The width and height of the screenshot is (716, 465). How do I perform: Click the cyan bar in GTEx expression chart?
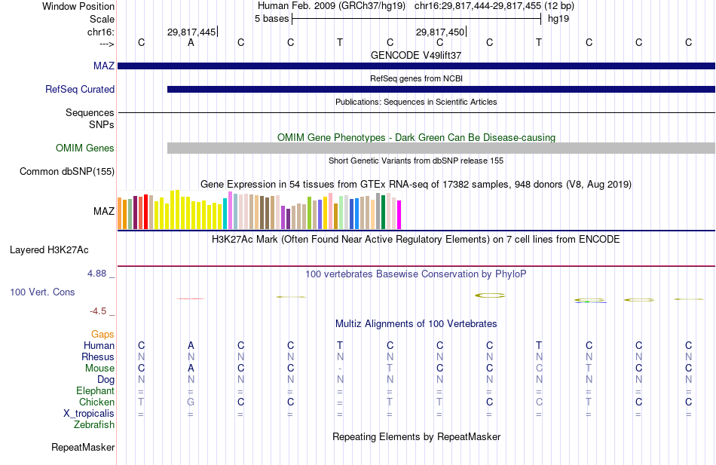click(225, 213)
